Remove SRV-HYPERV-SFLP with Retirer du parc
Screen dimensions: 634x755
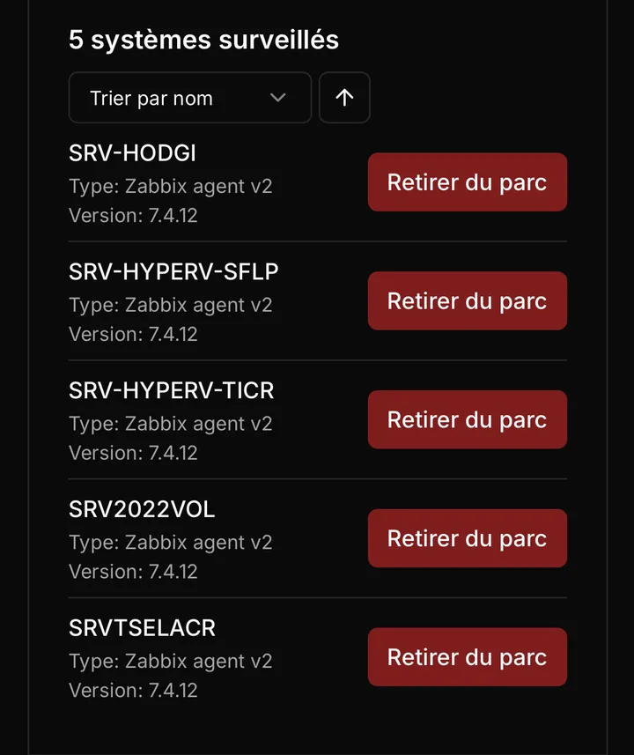coord(467,301)
